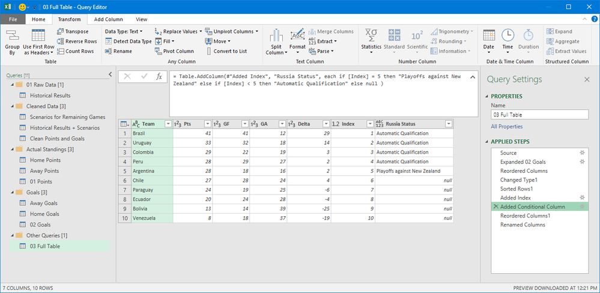The image size is (600, 293).
Task: Click the Standard number operations icon
Action: click(x=394, y=35)
